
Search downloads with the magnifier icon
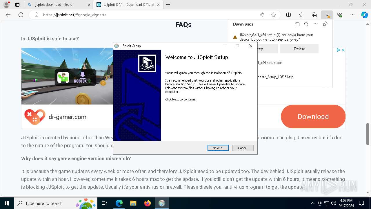click(x=306, y=24)
